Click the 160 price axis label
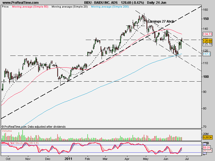 205,10
